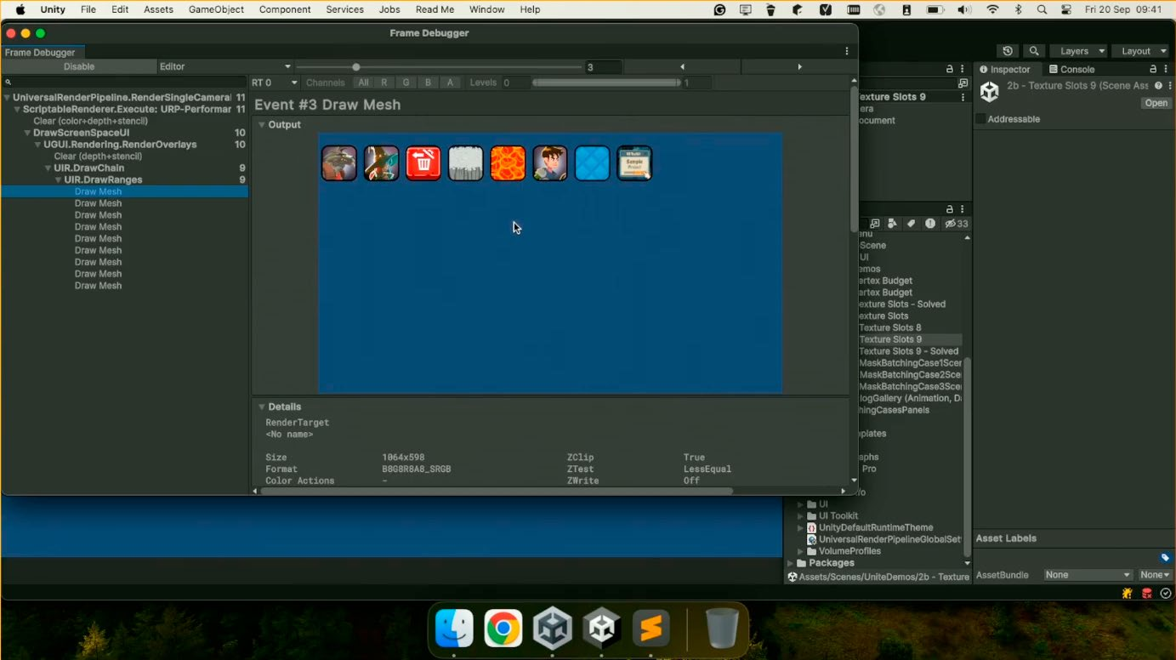The width and height of the screenshot is (1176, 660).
Task: Open the Window menu
Action: click(486, 9)
